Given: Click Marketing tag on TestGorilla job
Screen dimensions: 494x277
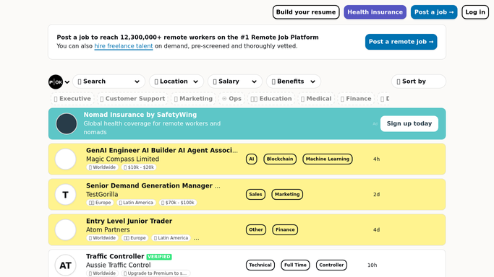Looking at the screenshot, I should [287, 194].
